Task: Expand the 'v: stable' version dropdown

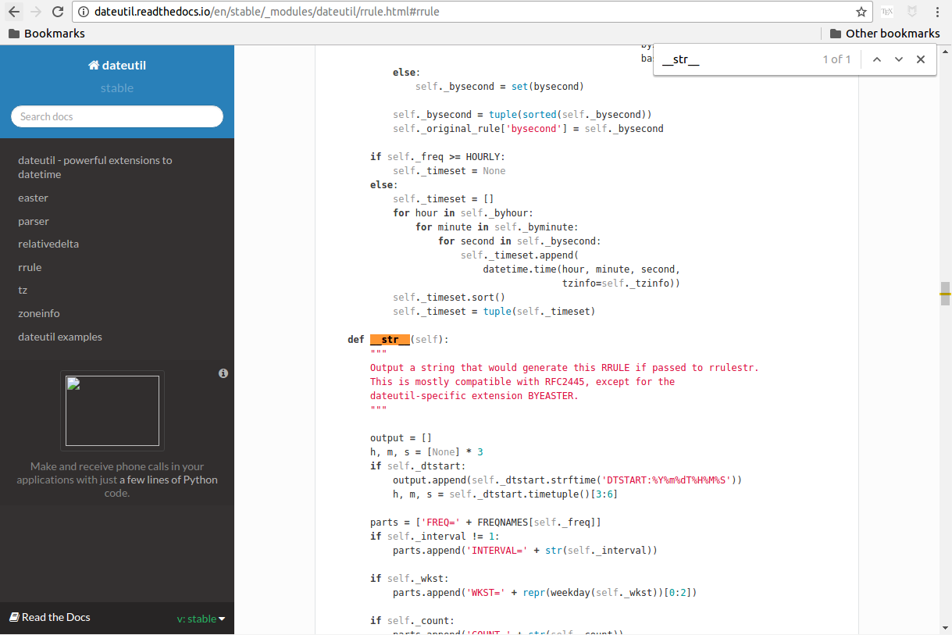Action: coord(201,619)
